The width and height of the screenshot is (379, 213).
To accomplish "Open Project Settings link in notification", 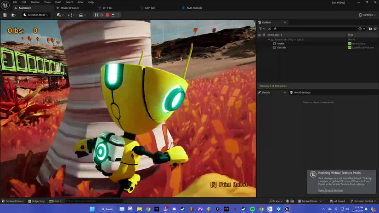I will [x=330, y=190].
